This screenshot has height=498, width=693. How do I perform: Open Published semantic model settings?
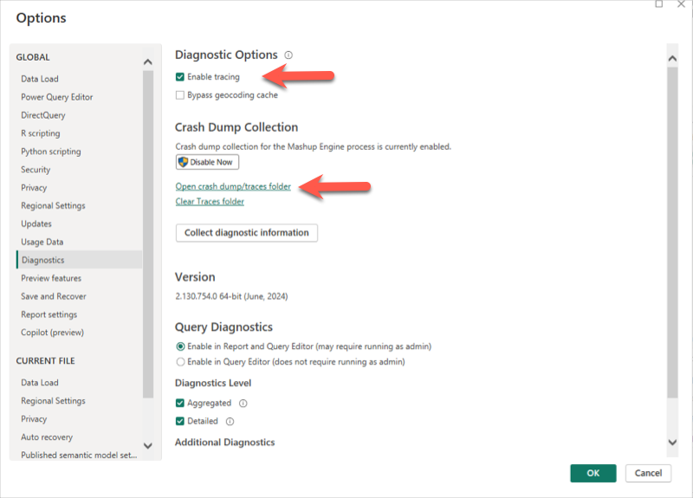pos(79,455)
